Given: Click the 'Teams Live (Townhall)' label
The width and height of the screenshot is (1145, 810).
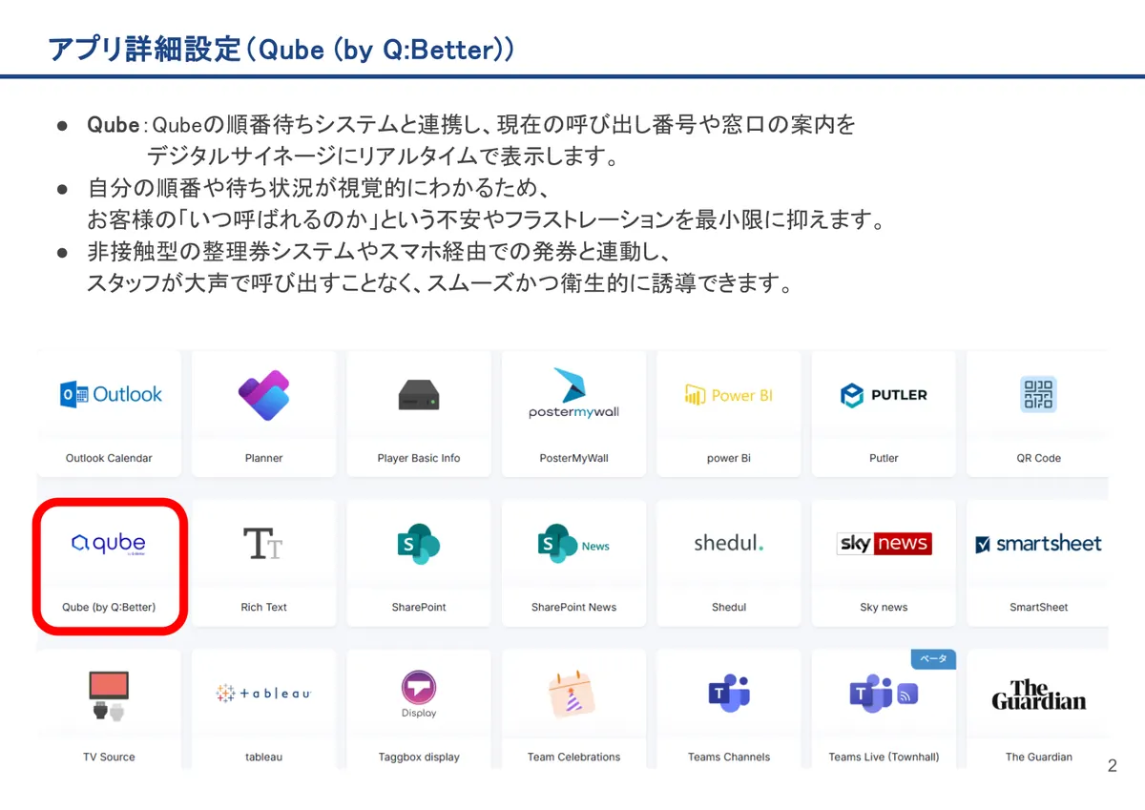Looking at the screenshot, I should (x=884, y=757).
